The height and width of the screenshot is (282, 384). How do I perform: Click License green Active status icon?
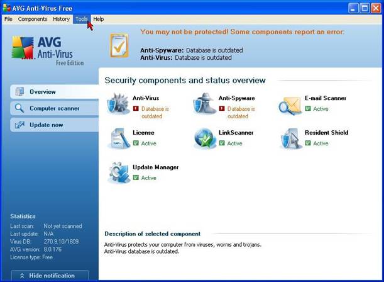[x=136, y=143]
